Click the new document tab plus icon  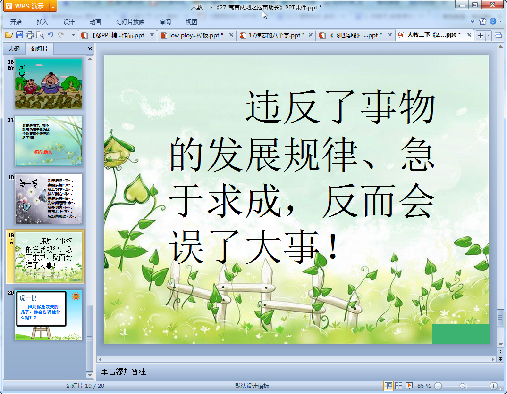[480, 35]
